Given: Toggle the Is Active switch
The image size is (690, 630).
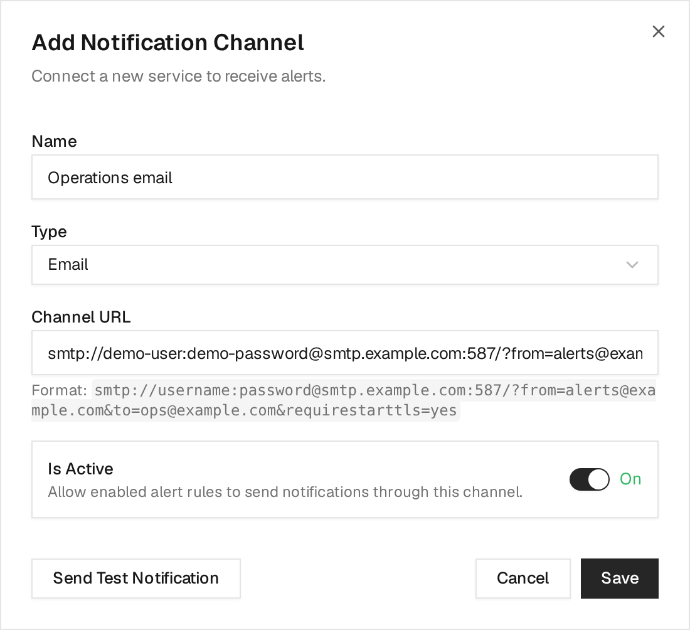Looking at the screenshot, I should pyautogui.click(x=589, y=479).
